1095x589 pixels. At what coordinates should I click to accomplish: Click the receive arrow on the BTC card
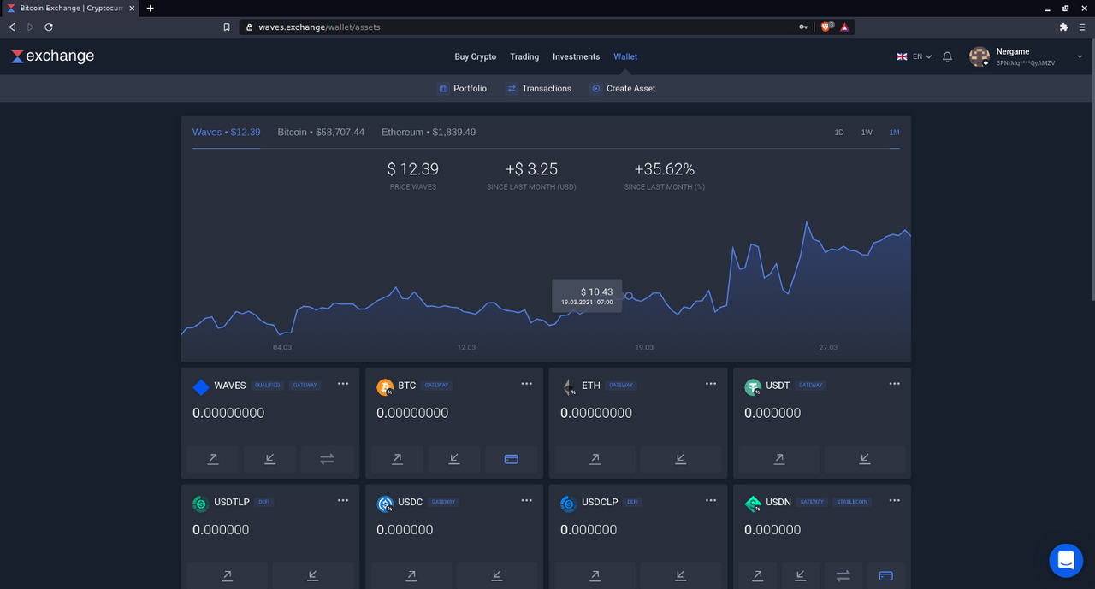pyautogui.click(x=454, y=459)
